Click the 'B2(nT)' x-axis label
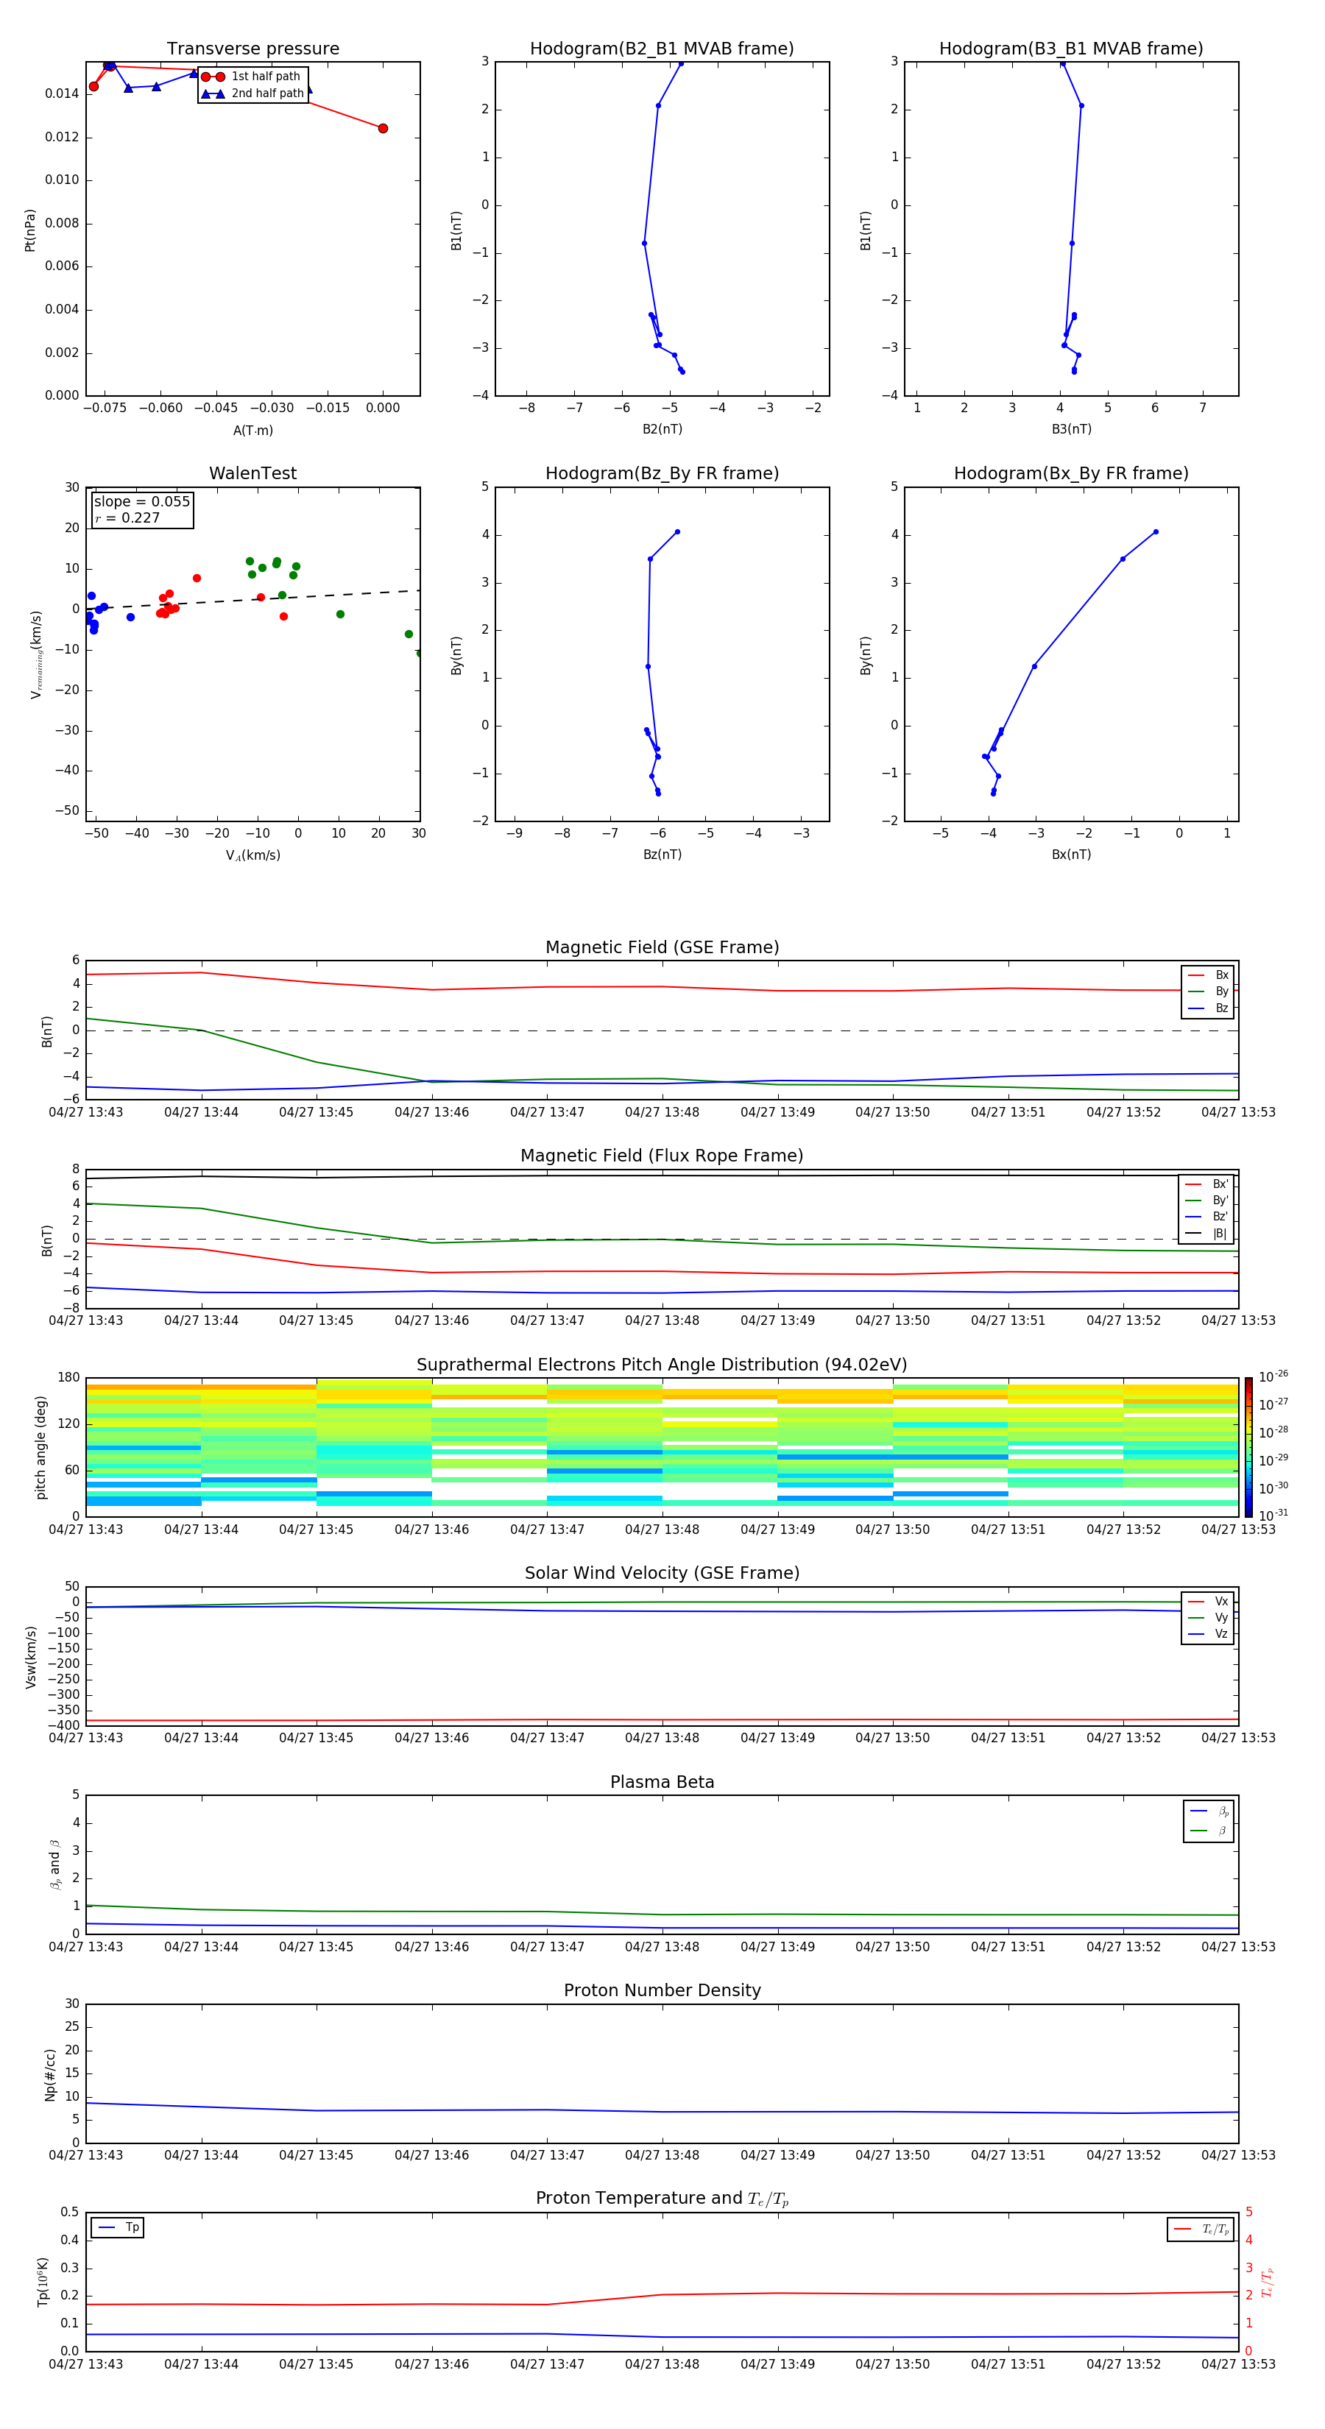 point(662,429)
